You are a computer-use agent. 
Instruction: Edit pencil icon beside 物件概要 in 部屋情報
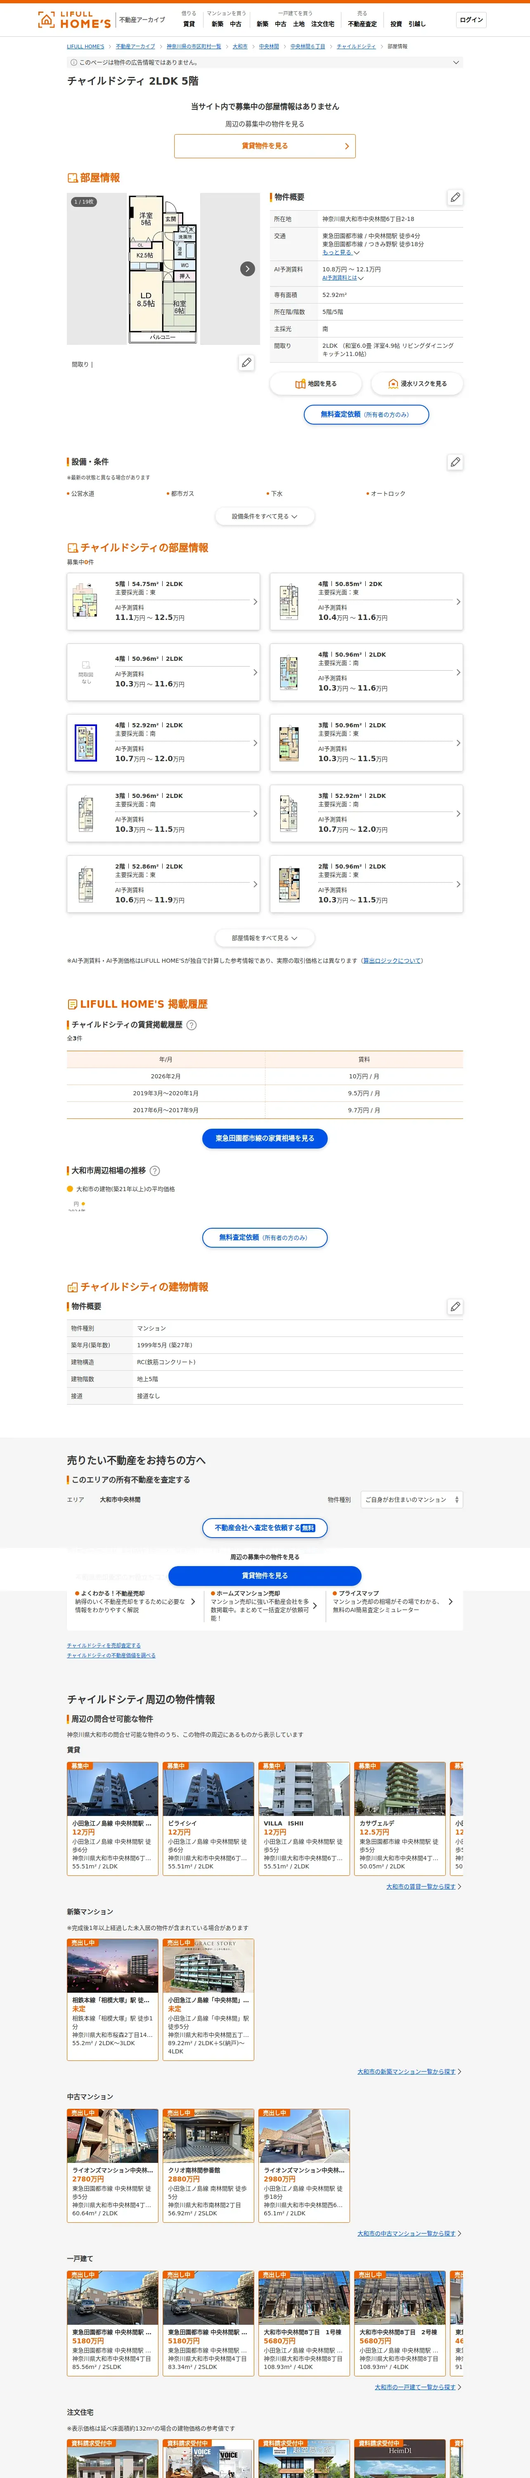click(455, 197)
